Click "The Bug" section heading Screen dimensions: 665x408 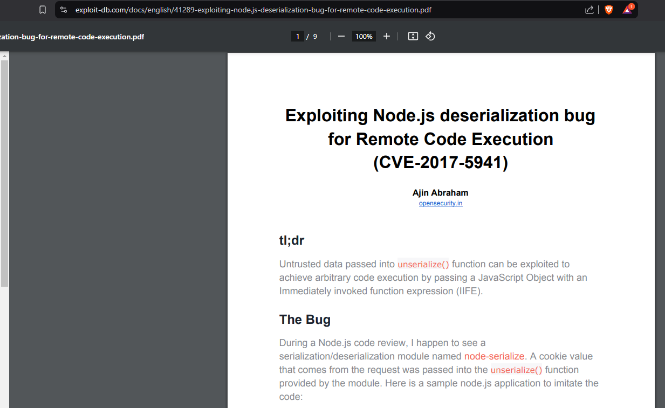point(305,320)
